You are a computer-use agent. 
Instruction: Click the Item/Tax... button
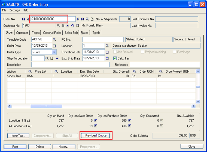coord(18,136)
